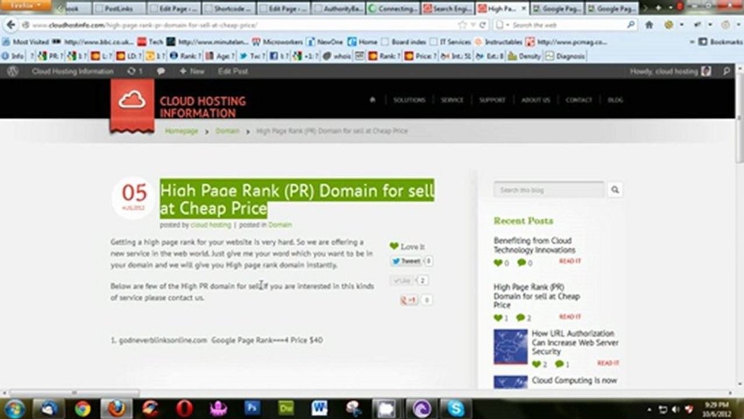Image resolution: width=744 pixels, height=419 pixels.
Task: Show hidden system tray icons arrow
Action: 649,409
